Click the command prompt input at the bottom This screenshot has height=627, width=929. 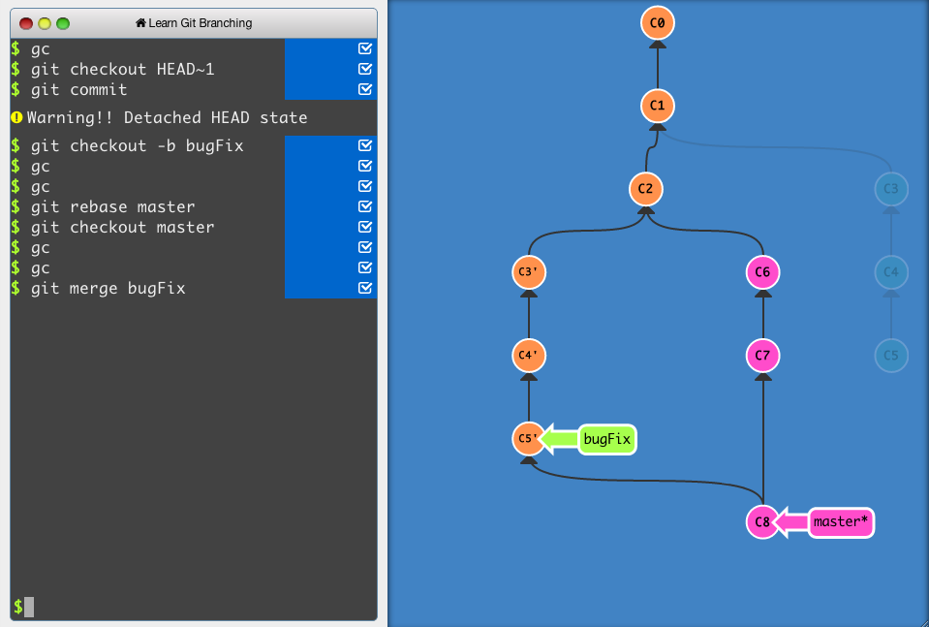(x=29, y=606)
